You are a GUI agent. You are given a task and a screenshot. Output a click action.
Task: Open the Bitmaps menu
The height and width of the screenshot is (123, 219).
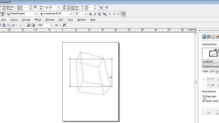click(x=50, y=20)
